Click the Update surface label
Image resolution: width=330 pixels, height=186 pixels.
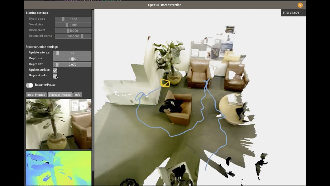[39, 70]
